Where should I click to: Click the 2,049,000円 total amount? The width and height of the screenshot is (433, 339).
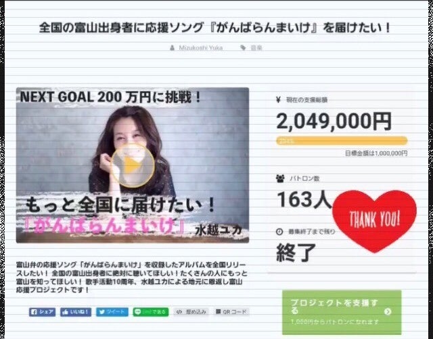pyautogui.click(x=334, y=121)
